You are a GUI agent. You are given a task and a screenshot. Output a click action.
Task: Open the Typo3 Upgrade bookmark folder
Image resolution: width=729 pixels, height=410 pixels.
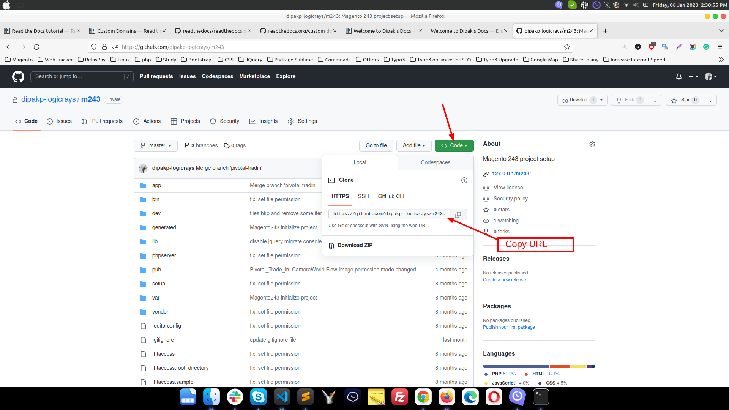click(x=497, y=60)
